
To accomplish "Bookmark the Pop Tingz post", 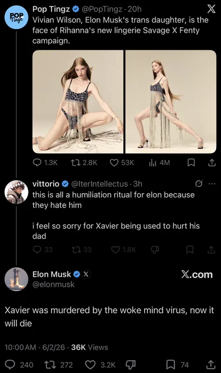I will coord(191,162).
